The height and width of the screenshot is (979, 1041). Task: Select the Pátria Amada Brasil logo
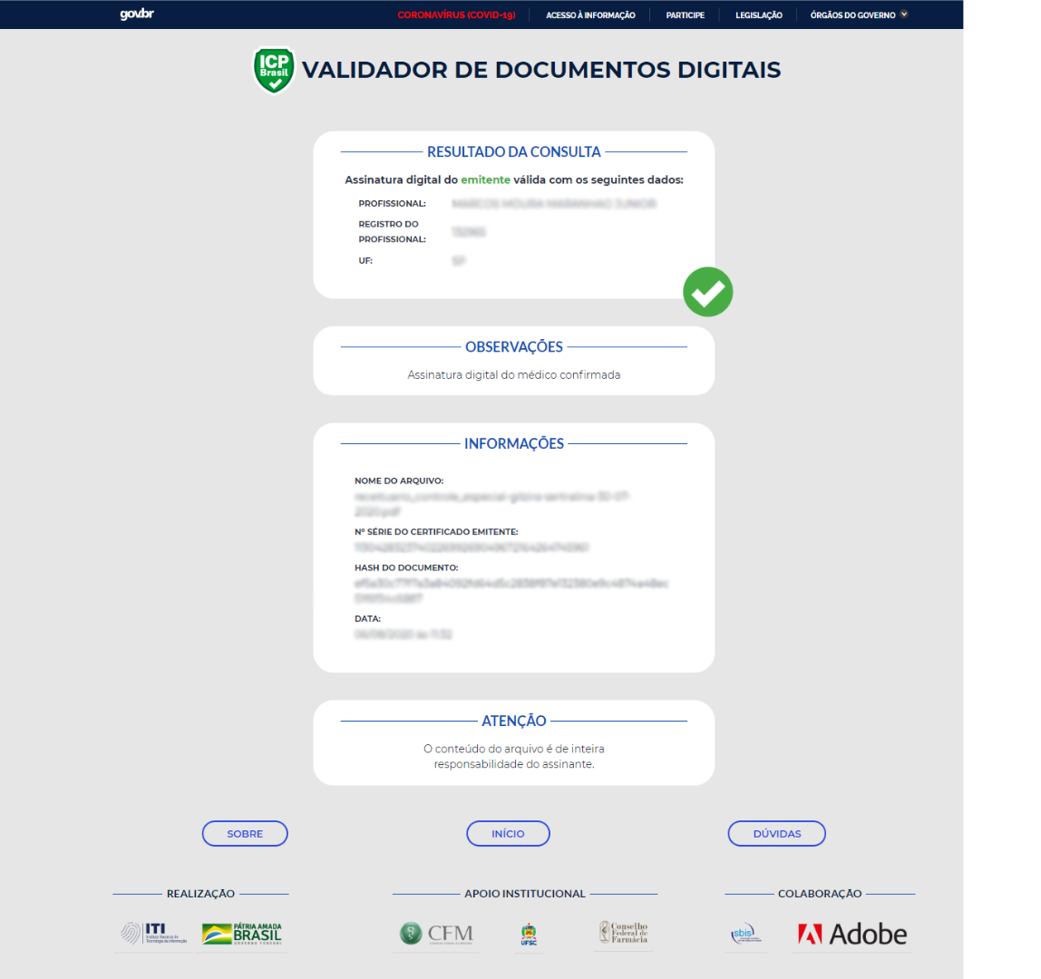click(240, 934)
